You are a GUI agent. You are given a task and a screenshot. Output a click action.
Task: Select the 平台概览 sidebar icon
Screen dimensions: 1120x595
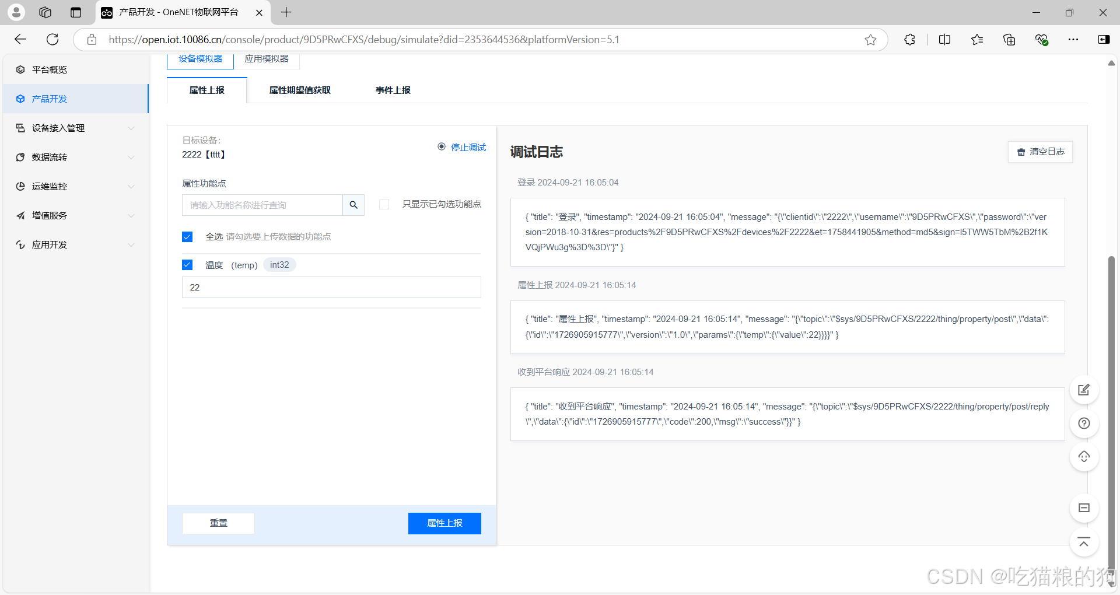pyautogui.click(x=20, y=69)
